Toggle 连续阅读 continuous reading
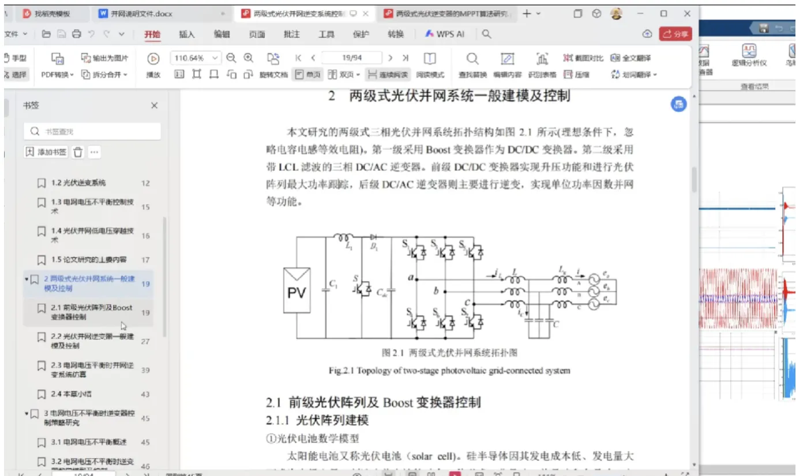The width and height of the screenshot is (796, 476). [x=388, y=74]
